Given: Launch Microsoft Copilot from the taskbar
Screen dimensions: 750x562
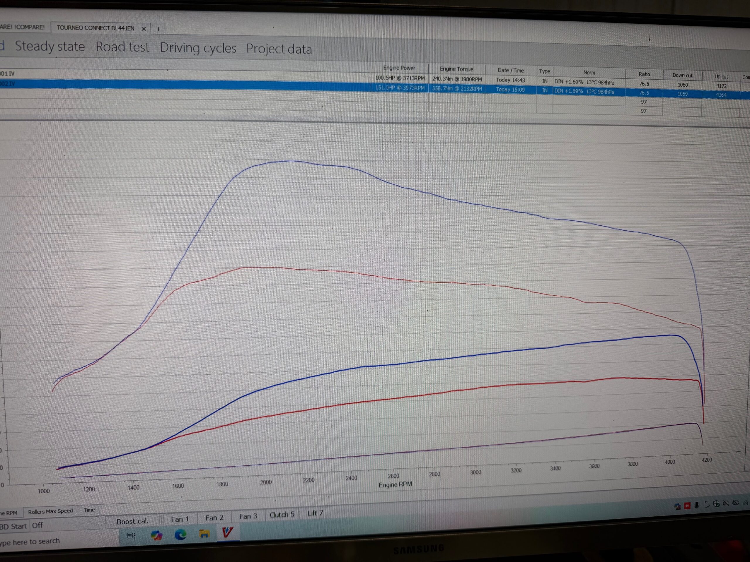Looking at the screenshot, I should point(156,536).
